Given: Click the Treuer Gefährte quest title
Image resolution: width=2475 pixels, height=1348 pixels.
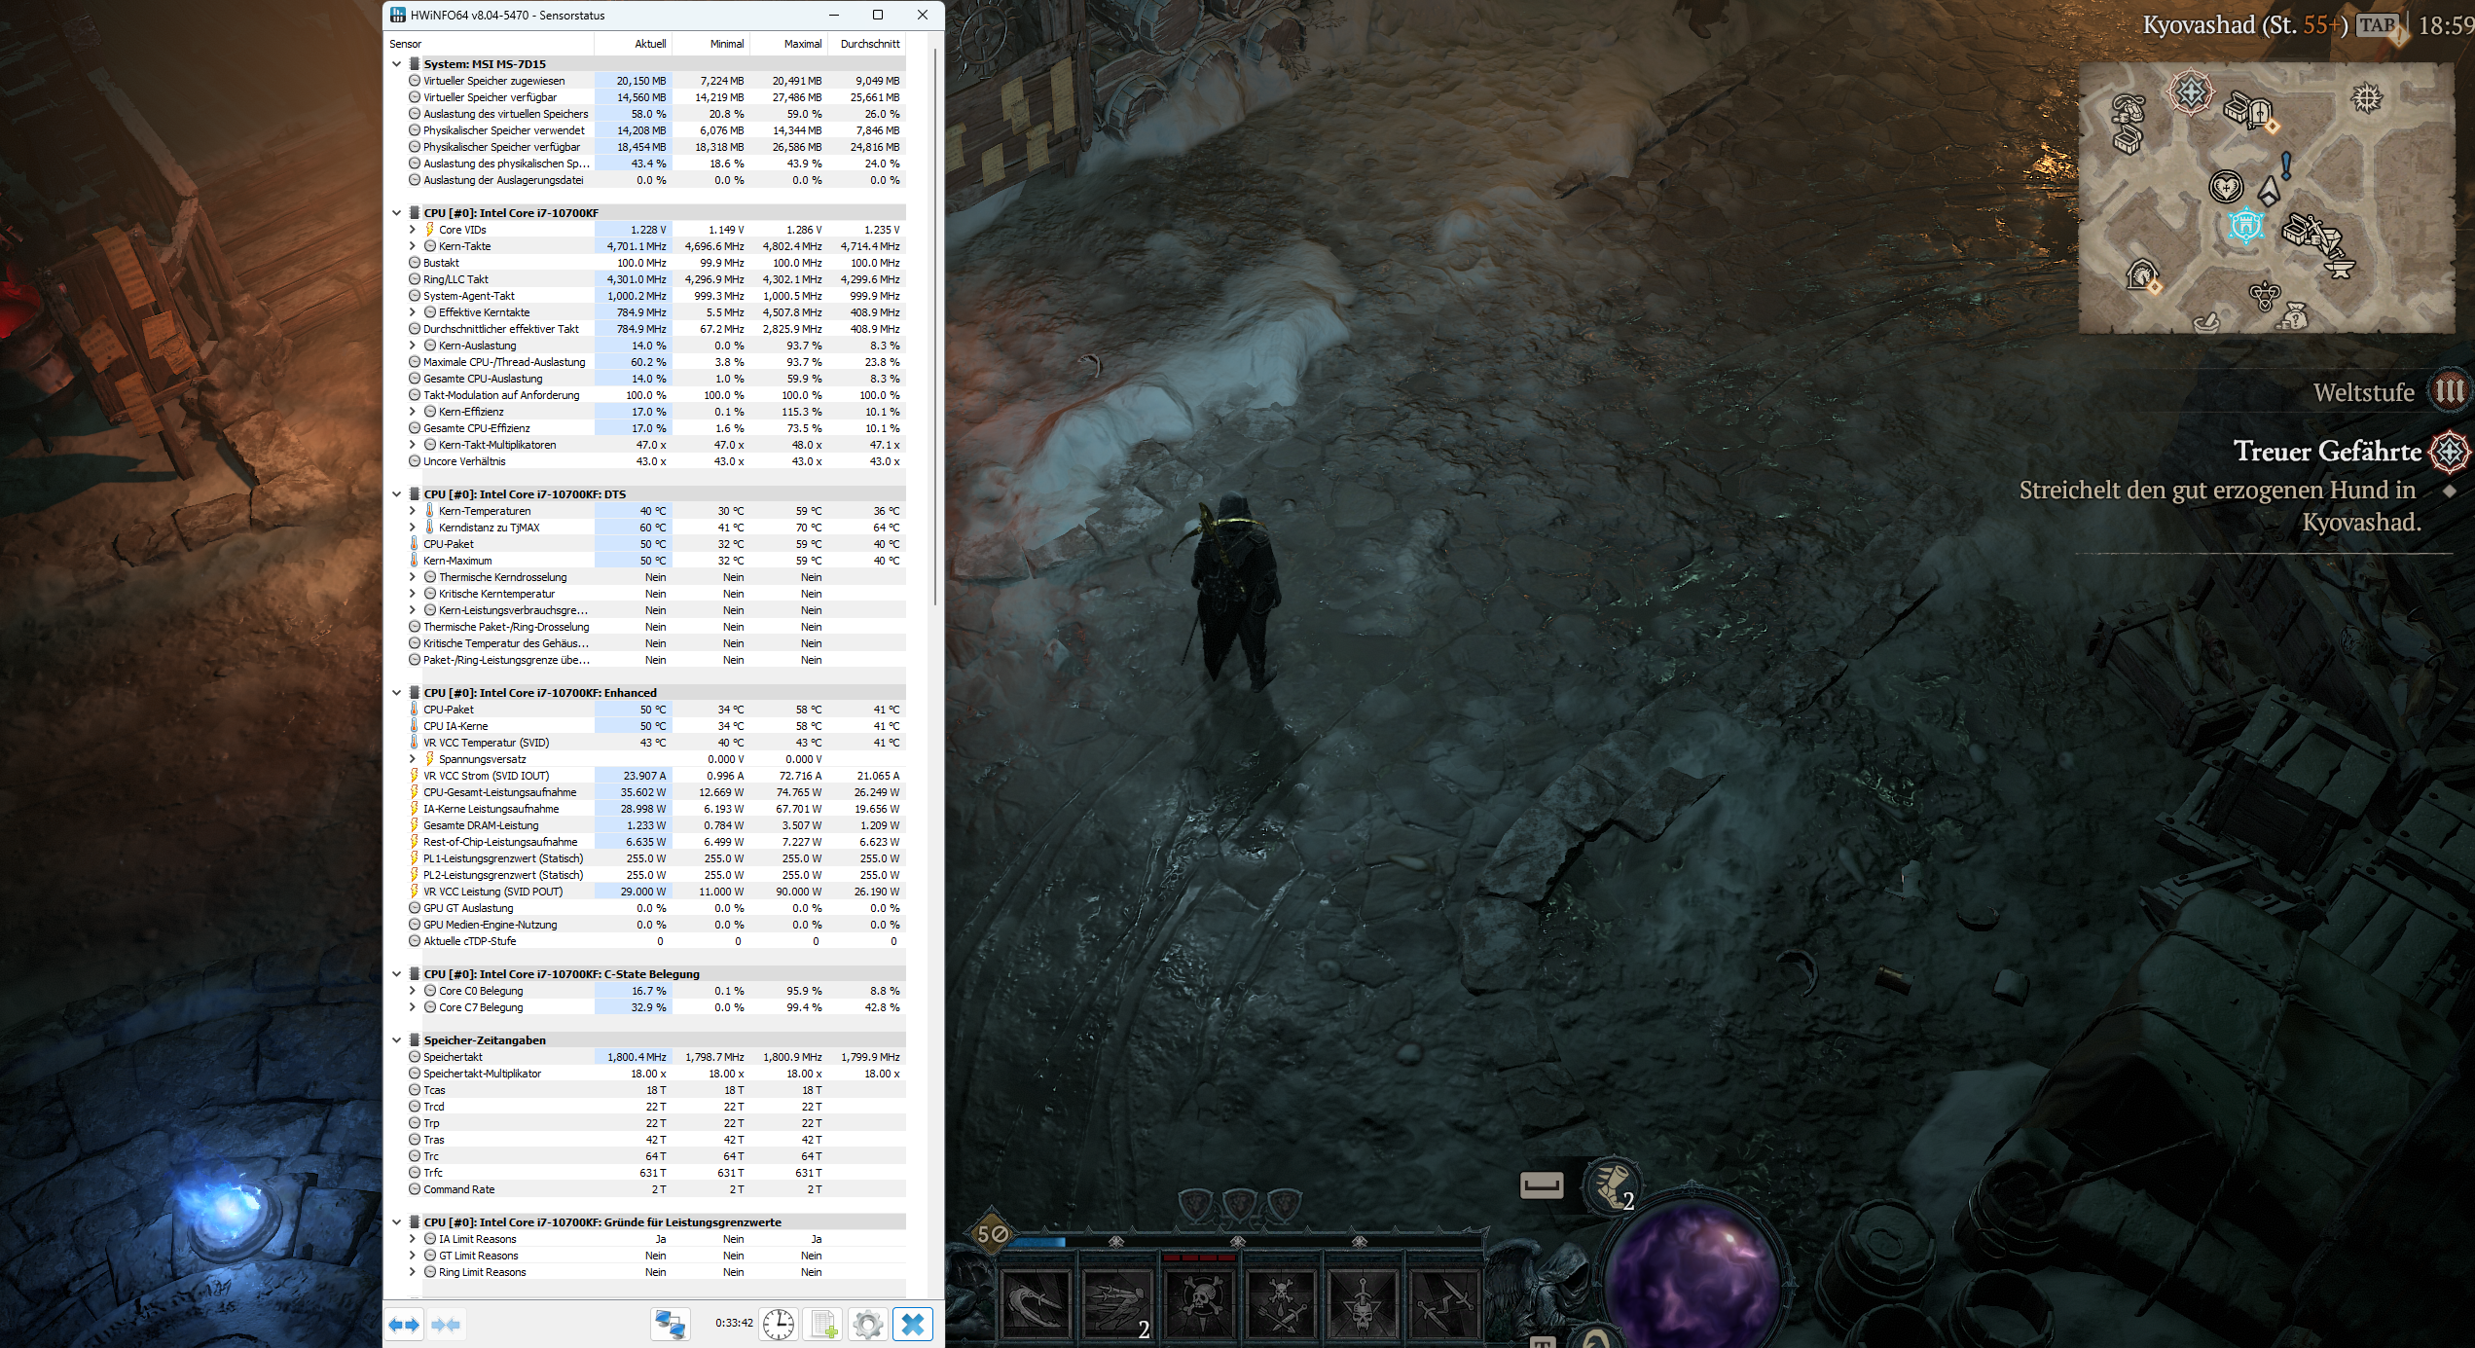Looking at the screenshot, I should (x=2327, y=452).
